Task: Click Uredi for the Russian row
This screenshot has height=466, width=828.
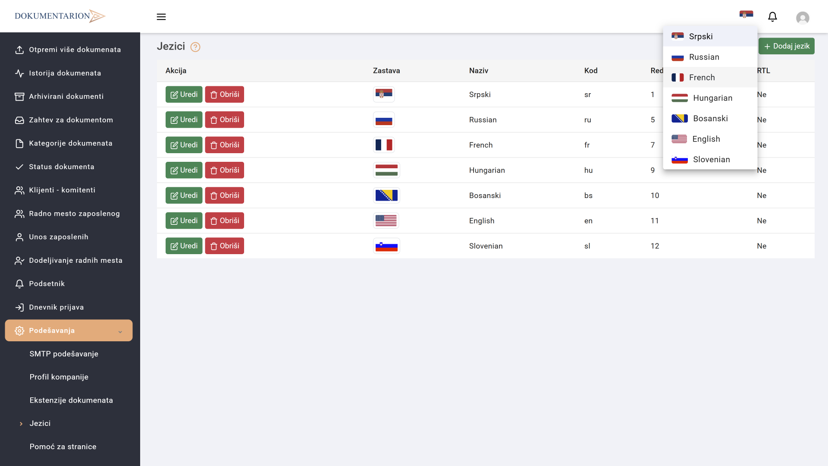Action: tap(184, 120)
